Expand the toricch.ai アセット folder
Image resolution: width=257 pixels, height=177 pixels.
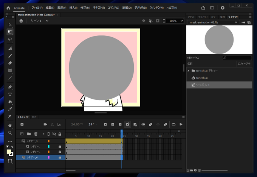[x=189, y=70]
